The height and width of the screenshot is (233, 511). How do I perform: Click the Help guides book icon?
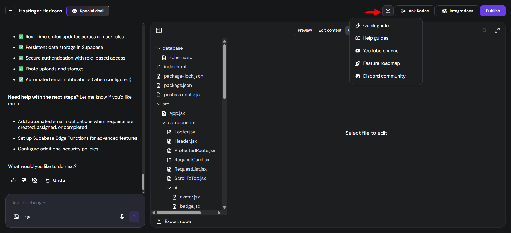click(358, 38)
